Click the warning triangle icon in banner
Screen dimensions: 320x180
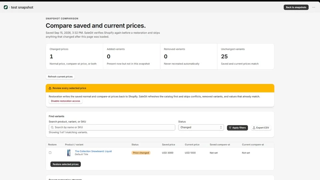(x=50, y=88)
